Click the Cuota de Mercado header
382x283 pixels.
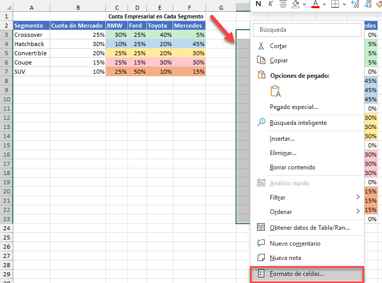pyautogui.click(x=78, y=26)
